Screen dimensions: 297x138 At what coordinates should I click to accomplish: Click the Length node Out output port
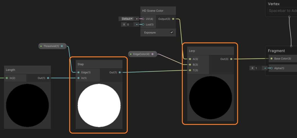point(48,78)
